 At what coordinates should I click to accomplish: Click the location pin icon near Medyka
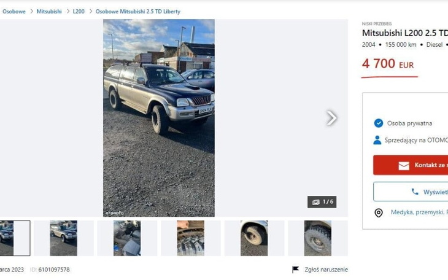[379, 213]
